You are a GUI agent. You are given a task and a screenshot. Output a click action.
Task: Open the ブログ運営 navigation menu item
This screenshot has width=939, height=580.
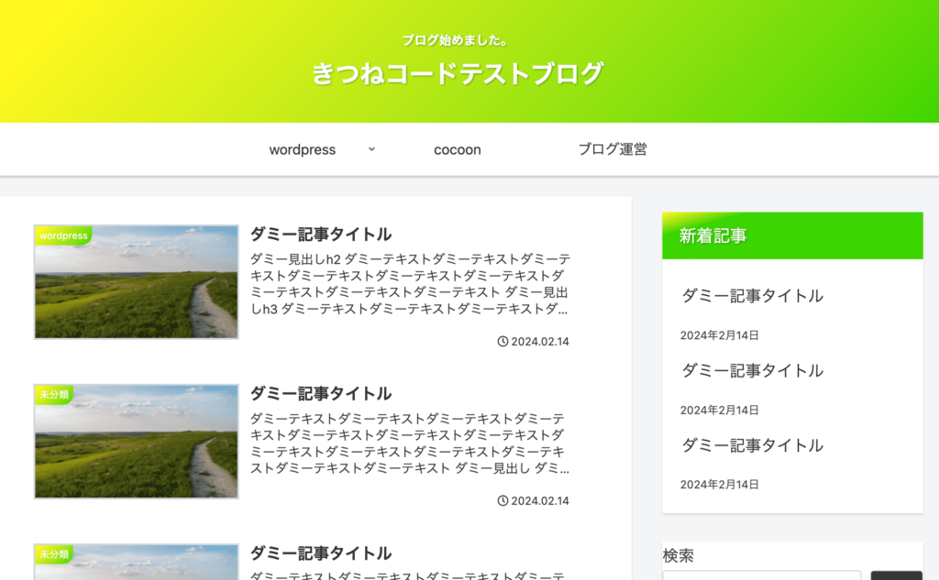[612, 149]
